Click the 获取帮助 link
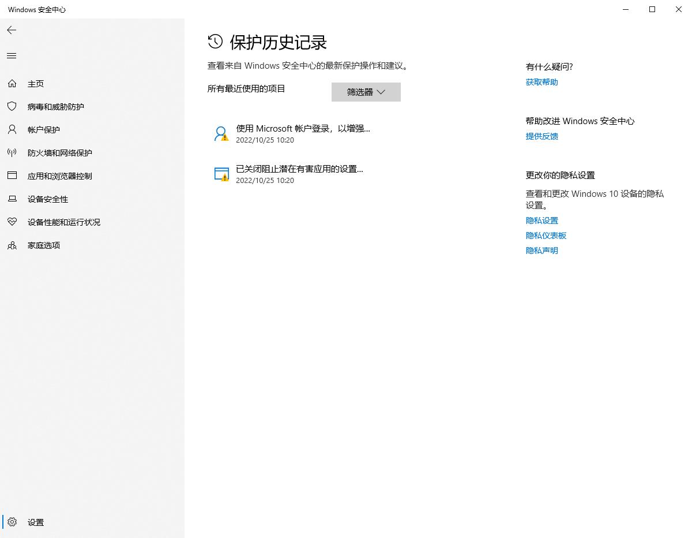The width and height of the screenshot is (692, 538). tap(542, 82)
